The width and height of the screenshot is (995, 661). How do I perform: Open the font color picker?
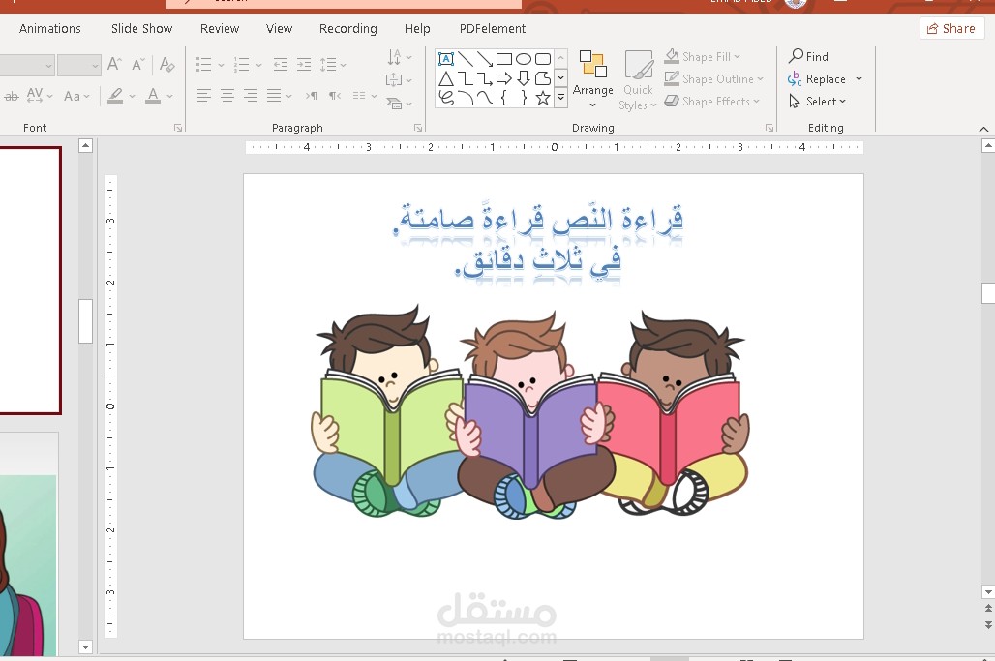point(170,97)
